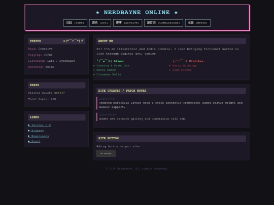Screen dimensions: 274x205
Task: Open the Commissions tab
Action: tap(163, 23)
